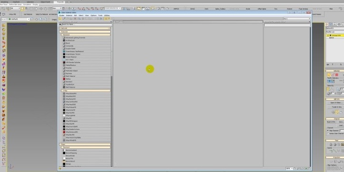The height and width of the screenshot is (172, 344).
Task: Collapse the Standard subgroup under Materials
Action: 86,35
